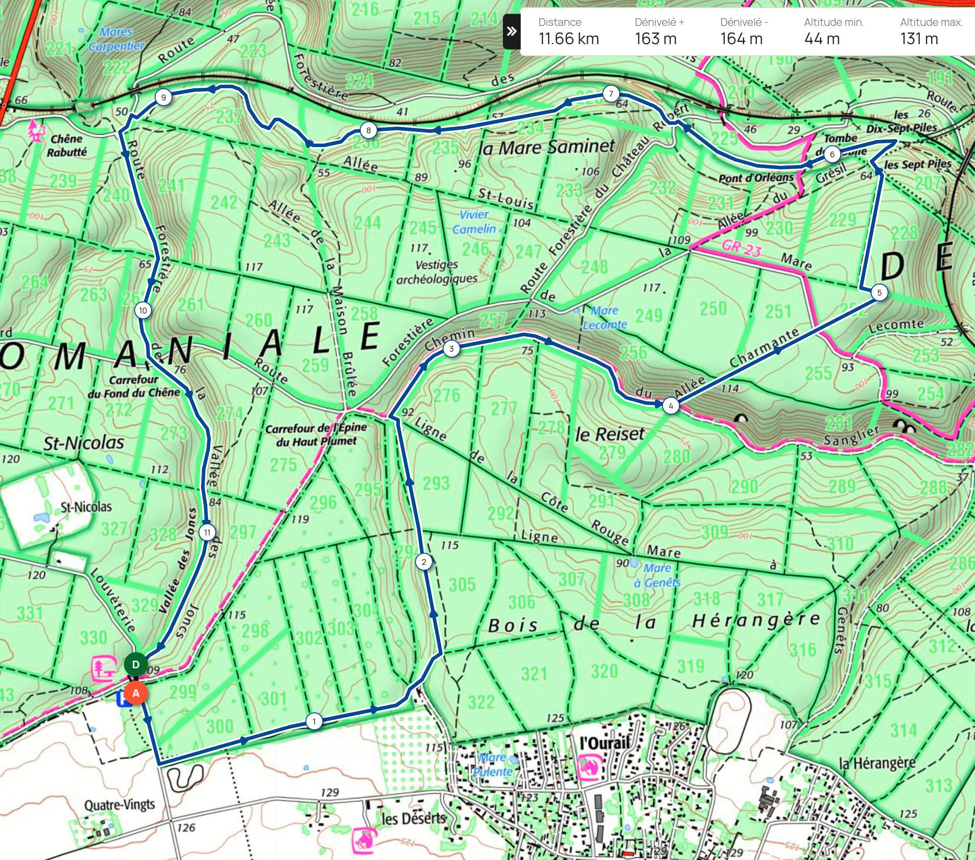Select waypoint marker 2 on route

point(424,562)
